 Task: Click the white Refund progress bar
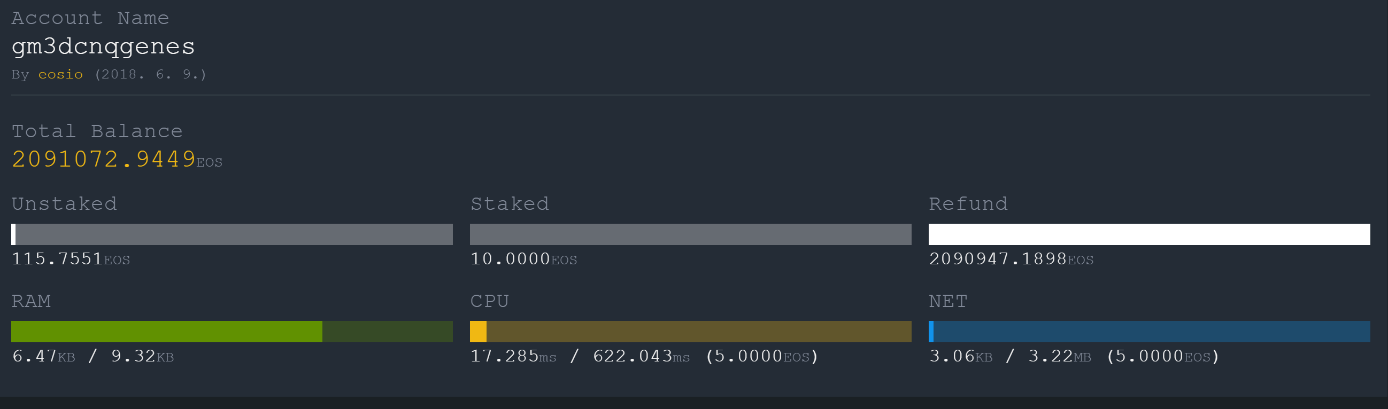tap(1149, 234)
